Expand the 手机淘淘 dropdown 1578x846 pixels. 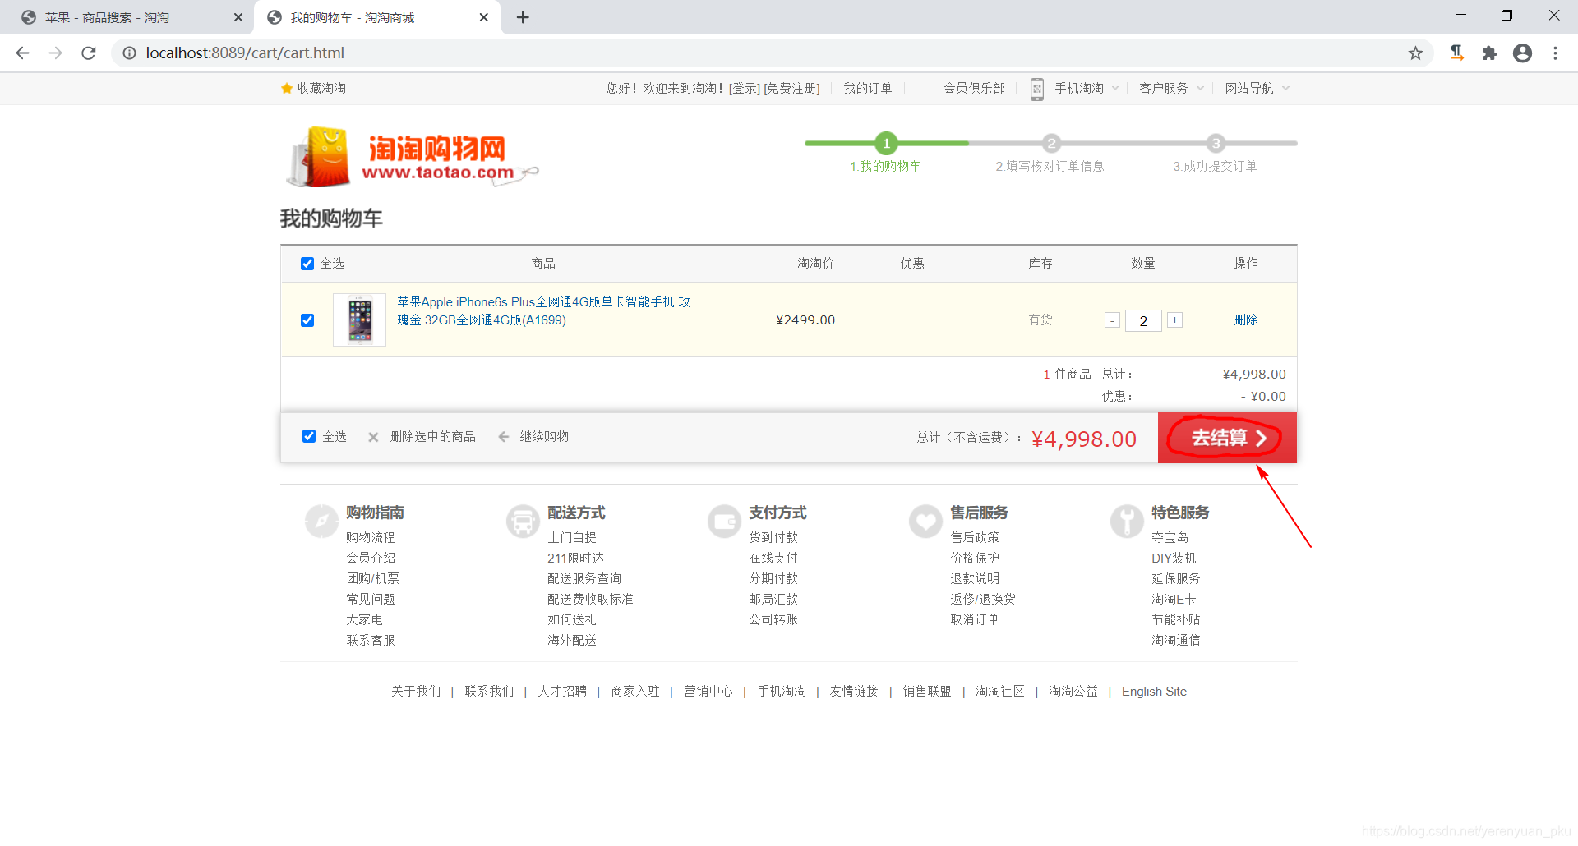tap(1115, 88)
